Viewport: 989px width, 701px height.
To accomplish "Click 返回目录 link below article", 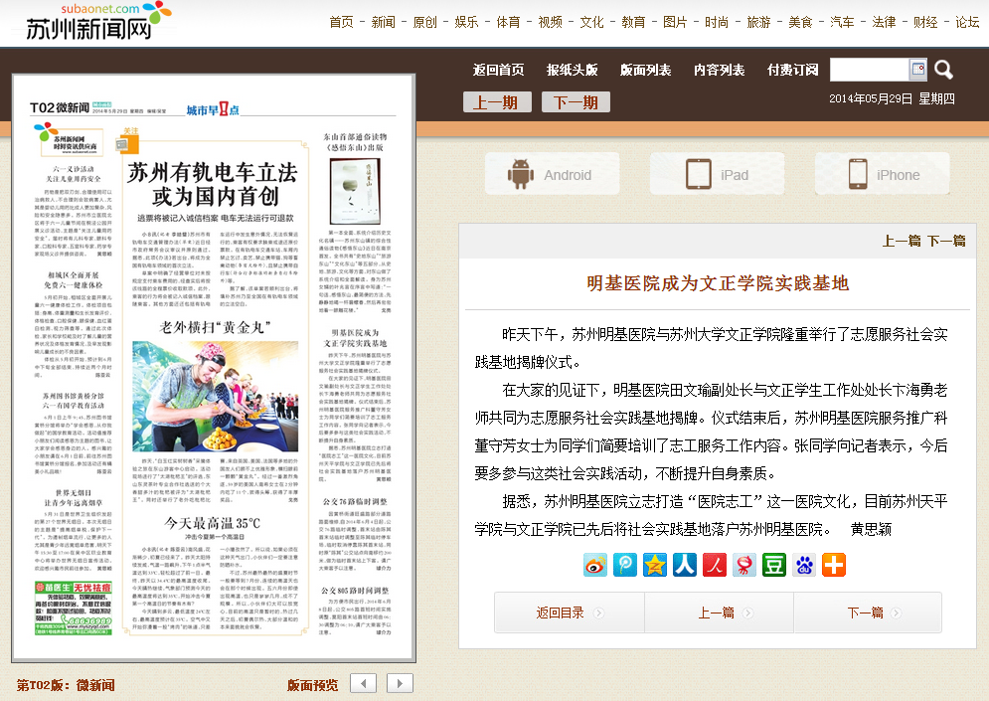I will 561,613.
